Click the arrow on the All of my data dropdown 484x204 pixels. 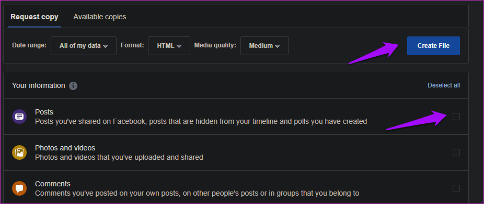105,46
